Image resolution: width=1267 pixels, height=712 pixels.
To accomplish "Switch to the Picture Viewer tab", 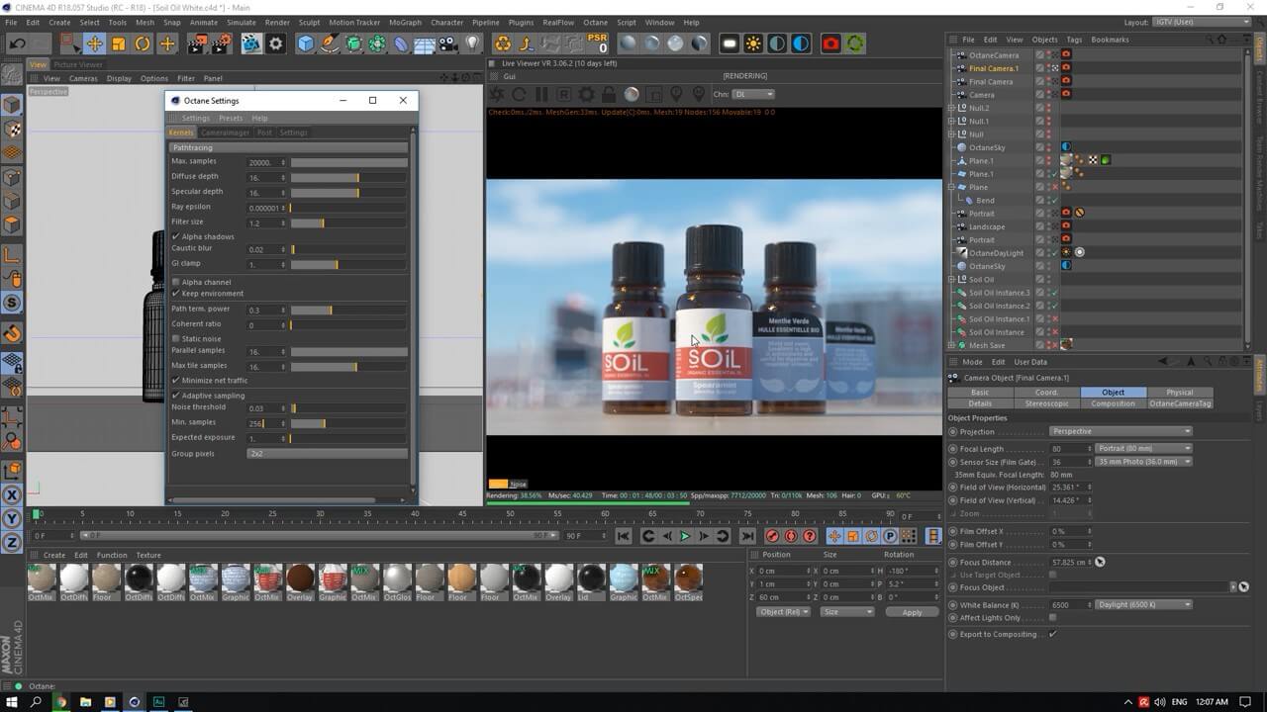I will 78,64.
